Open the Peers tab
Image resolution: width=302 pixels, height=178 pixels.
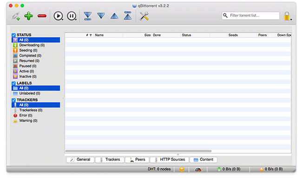point(137,159)
